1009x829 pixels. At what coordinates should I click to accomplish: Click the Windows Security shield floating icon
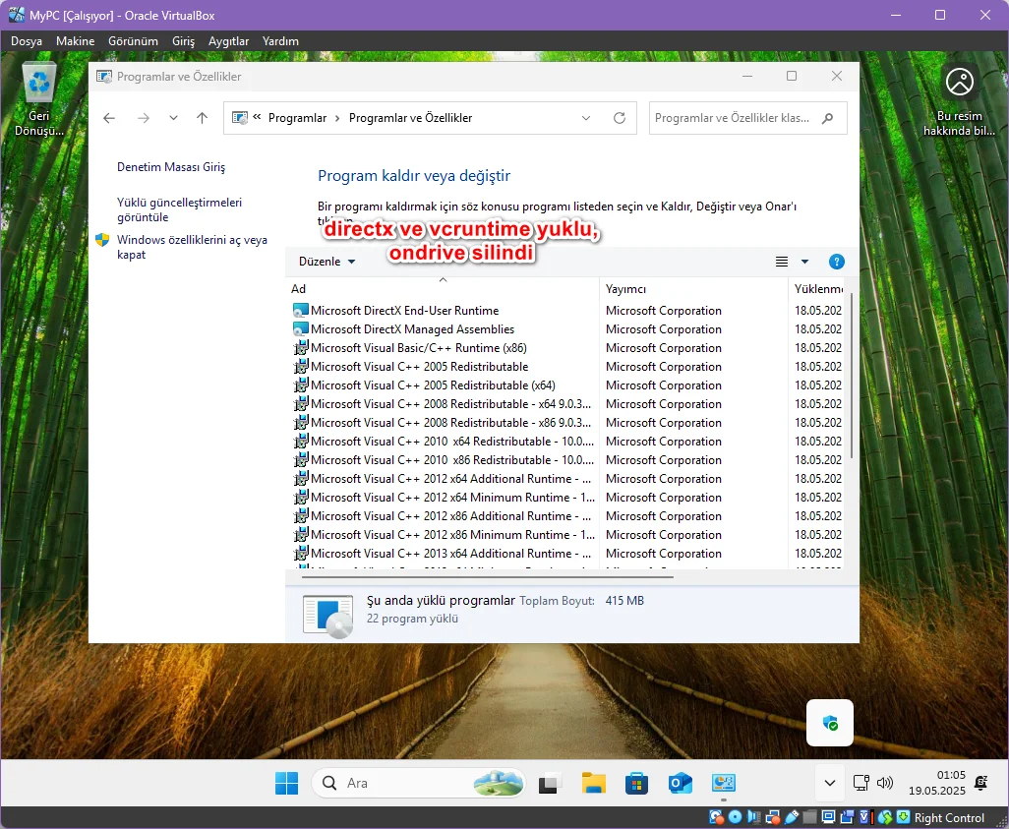coord(830,723)
